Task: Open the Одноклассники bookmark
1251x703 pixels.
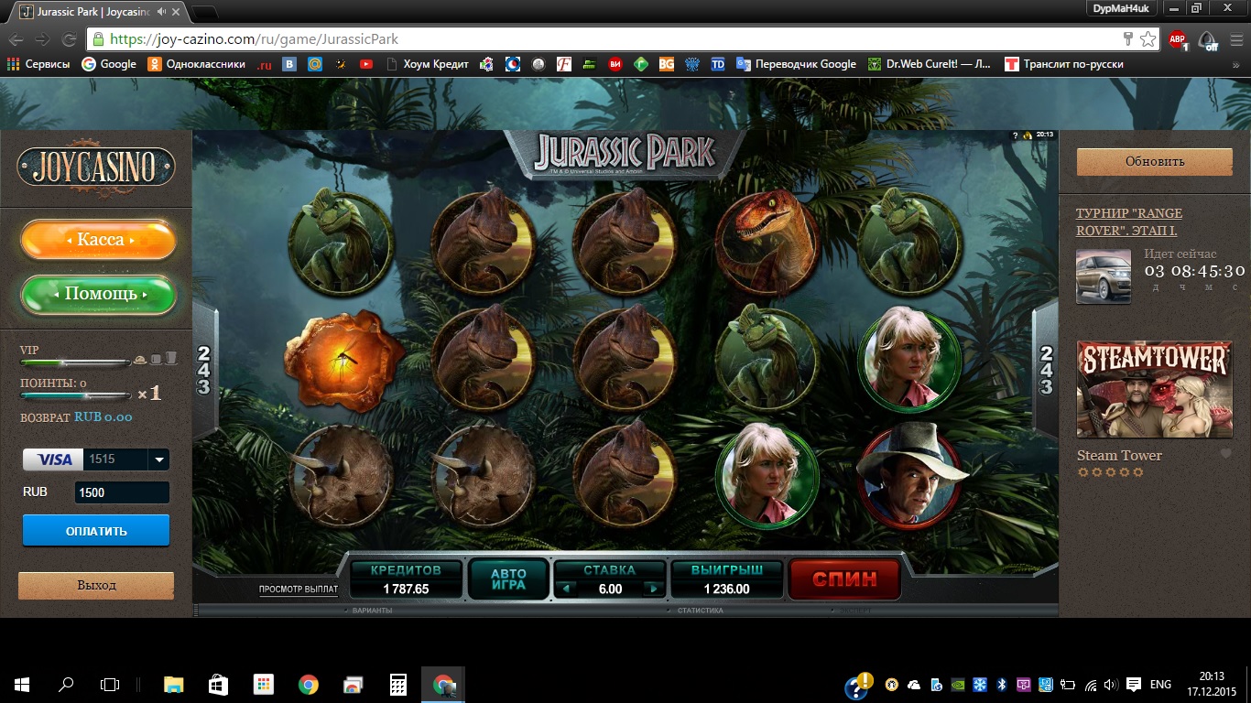Action: pyautogui.click(x=197, y=64)
